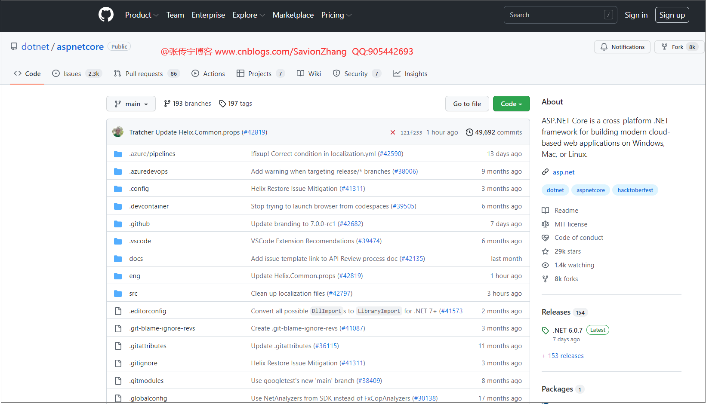Switch to the Issues tab
Viewport: 706px width, 404px height.
76,73
